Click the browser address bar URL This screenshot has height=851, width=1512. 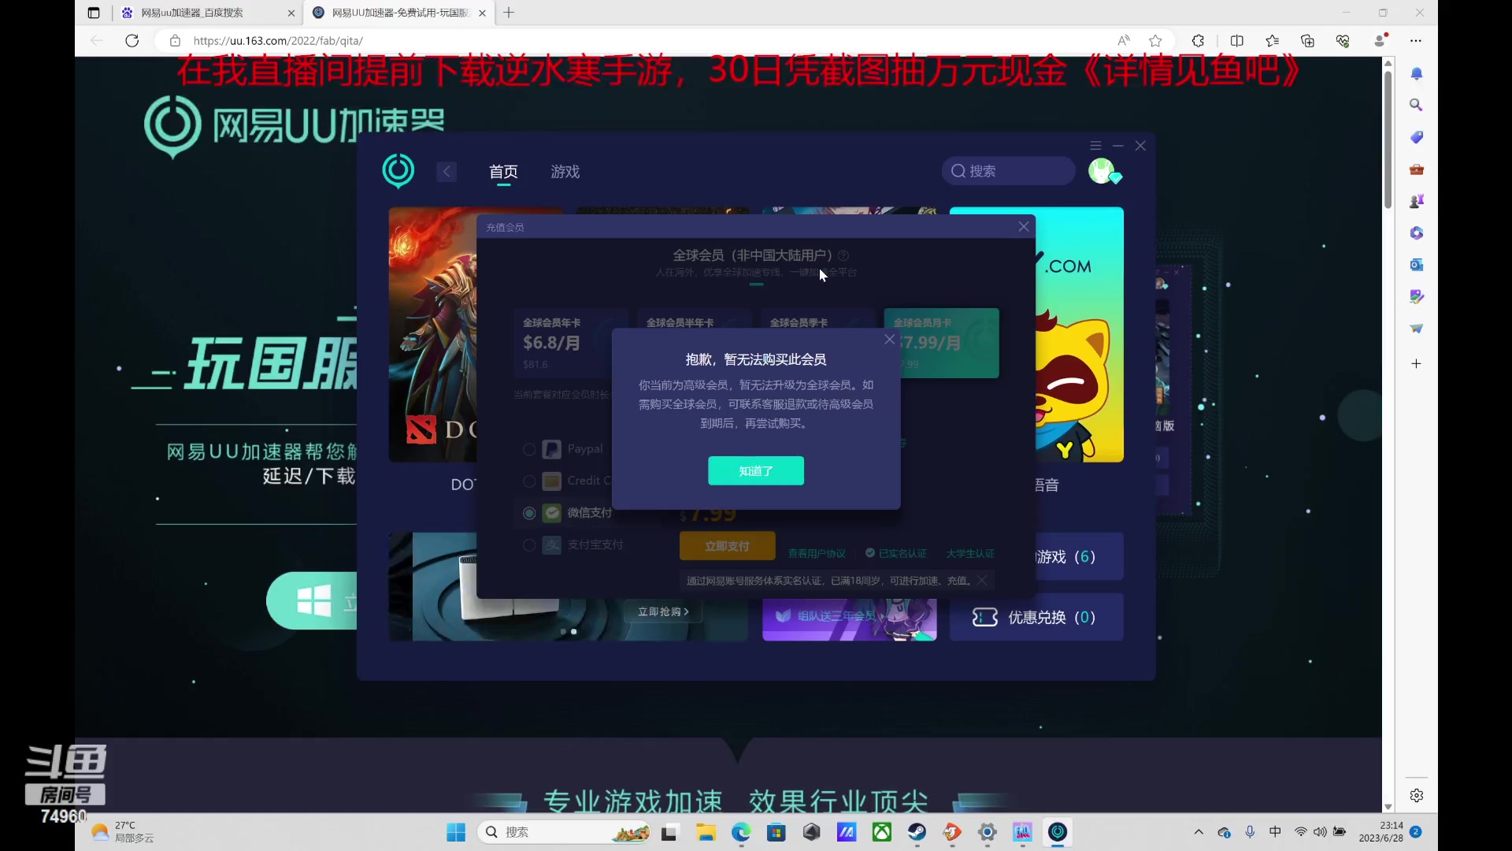(x=278, y=40)
